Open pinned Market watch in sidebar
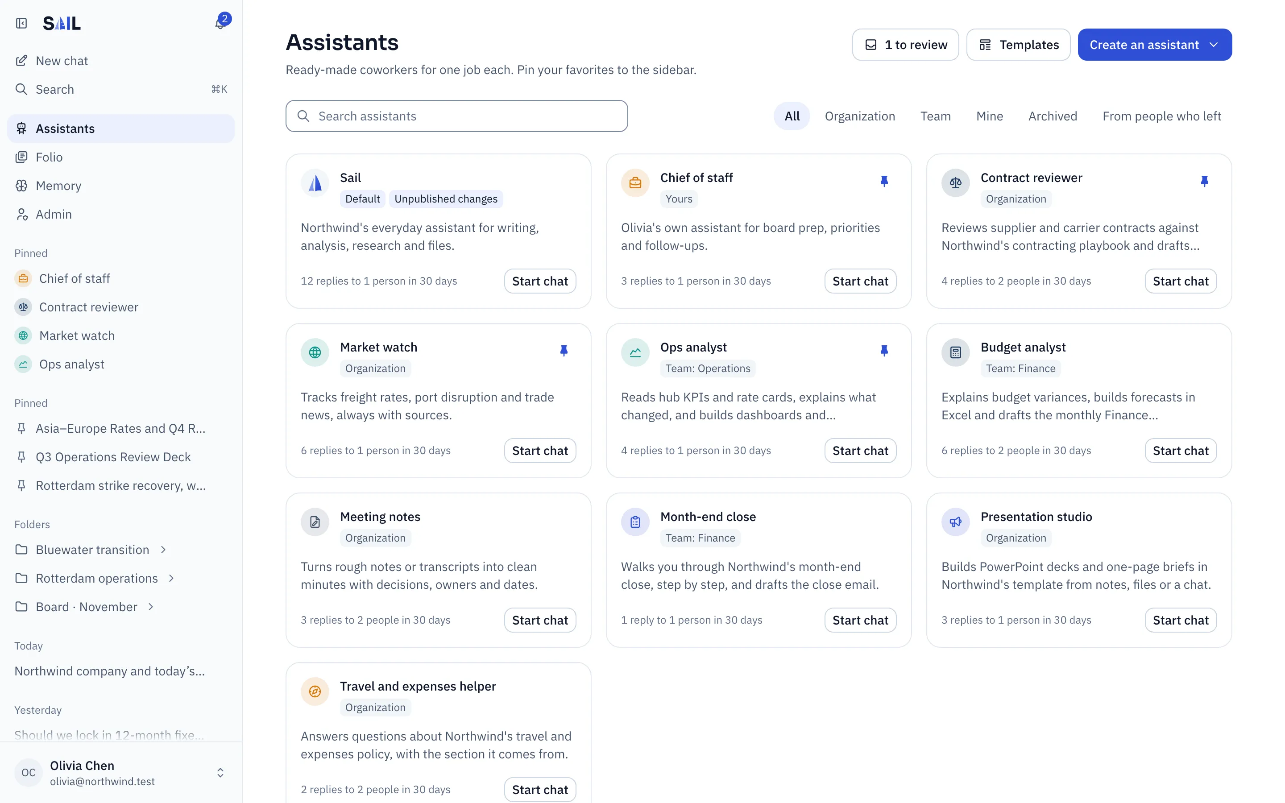 [x=121, y=335]
